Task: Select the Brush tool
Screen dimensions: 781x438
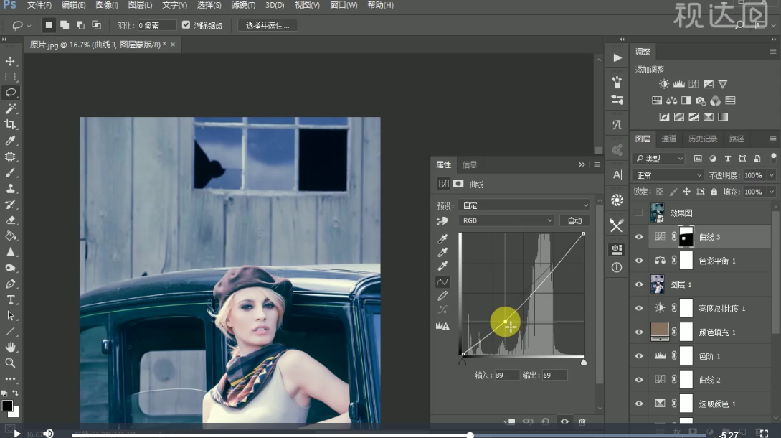Action: click(x=10, y=172)
